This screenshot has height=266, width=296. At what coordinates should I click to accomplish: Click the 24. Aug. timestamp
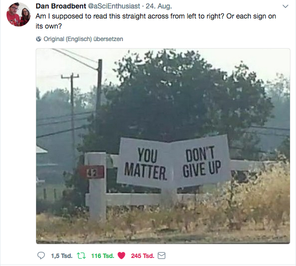tap(159, 6)
